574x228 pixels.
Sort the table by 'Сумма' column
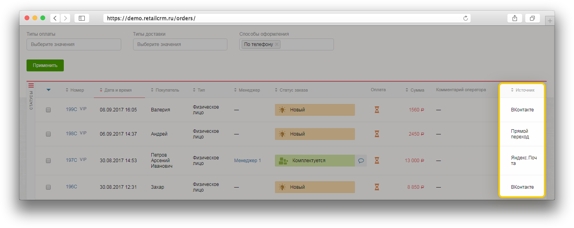417,90
